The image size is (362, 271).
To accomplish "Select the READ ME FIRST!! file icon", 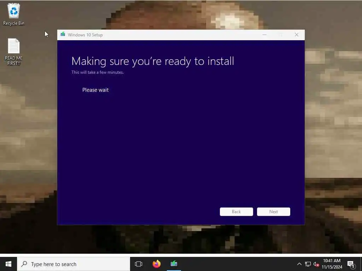I will coord(14,52).
